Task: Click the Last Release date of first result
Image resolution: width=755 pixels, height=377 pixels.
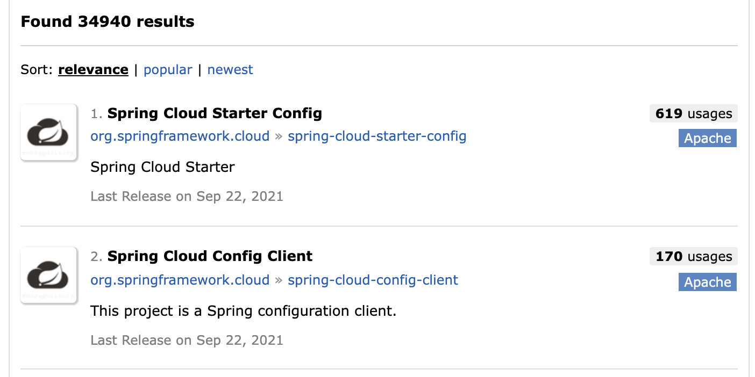Action: click(187, 196)
